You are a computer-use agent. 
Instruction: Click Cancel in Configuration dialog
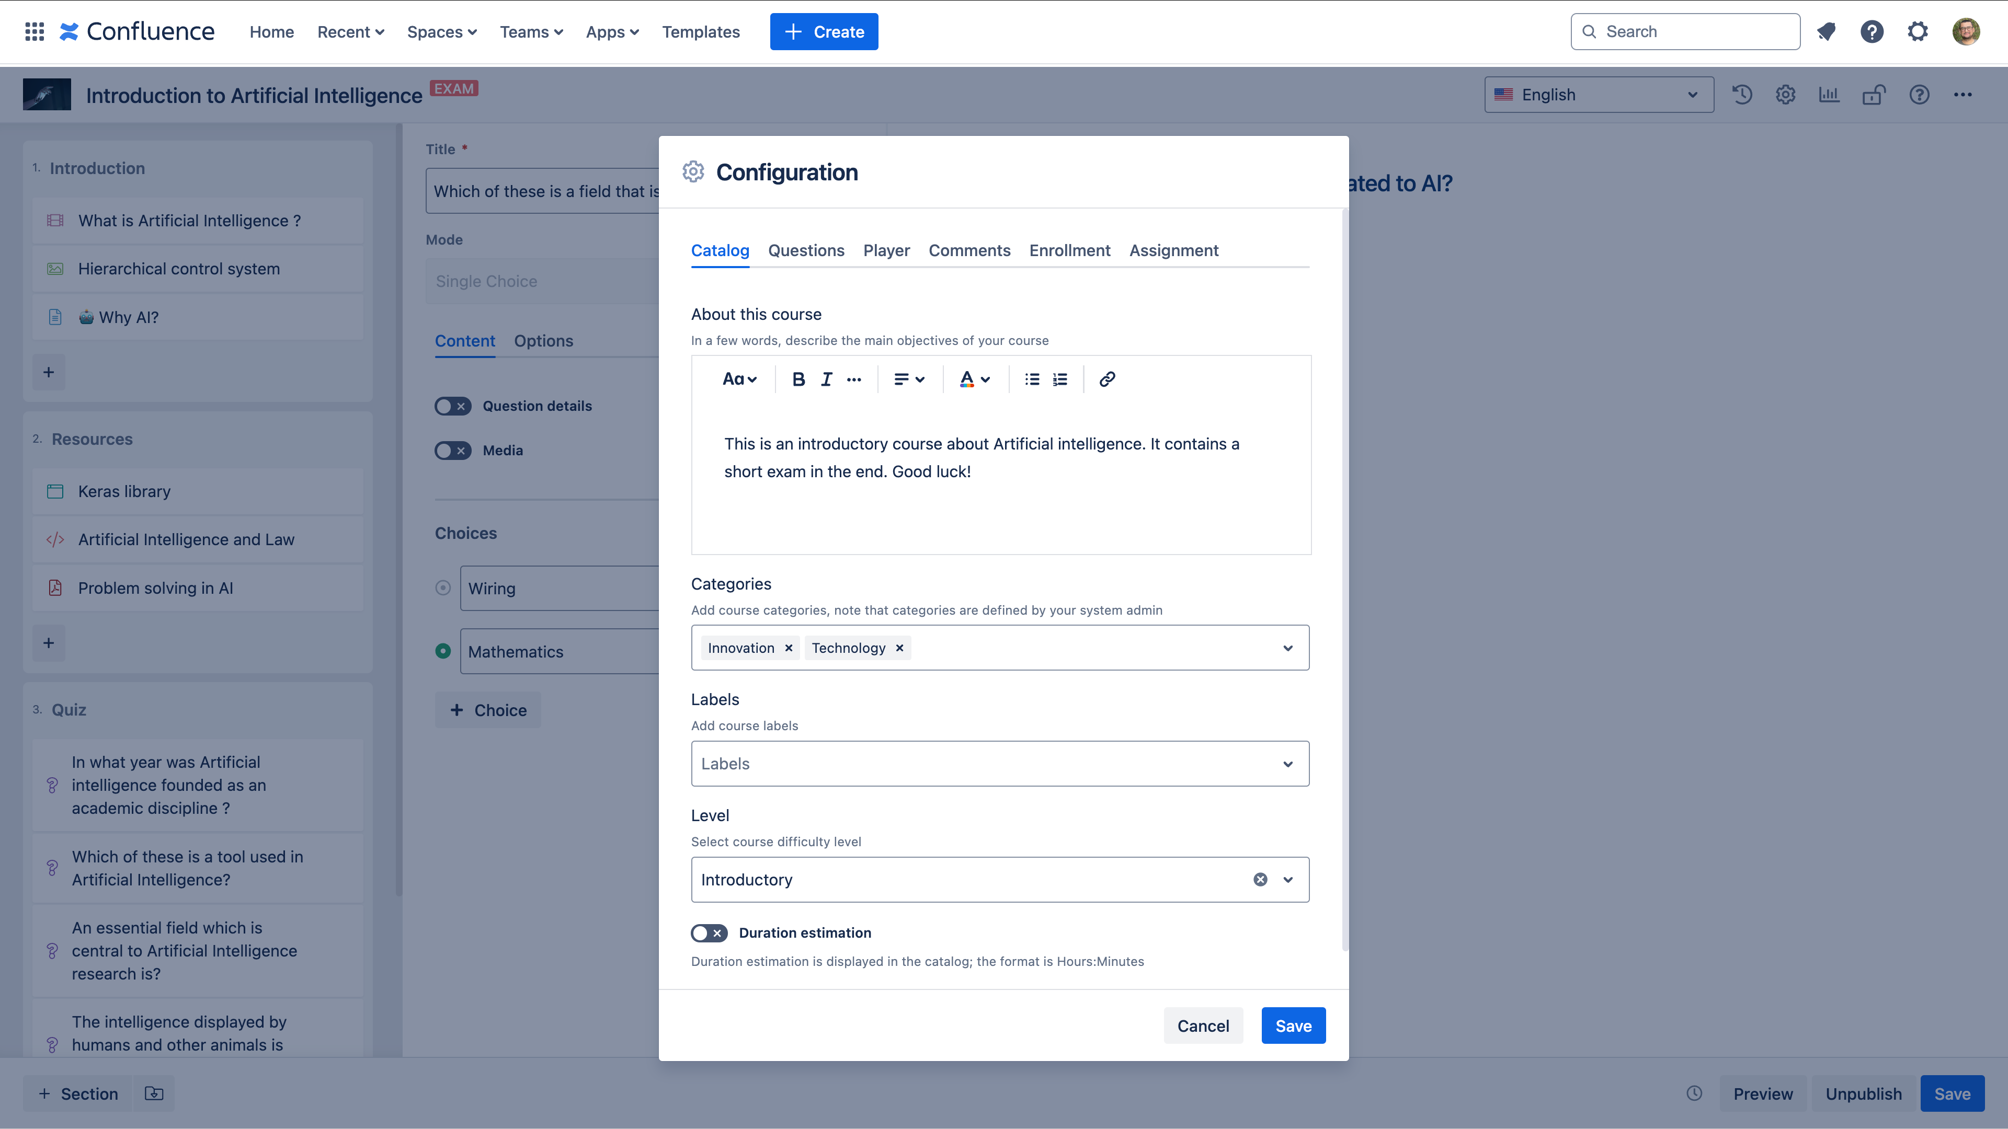pyautogui.click(x=1204, y=1026)
